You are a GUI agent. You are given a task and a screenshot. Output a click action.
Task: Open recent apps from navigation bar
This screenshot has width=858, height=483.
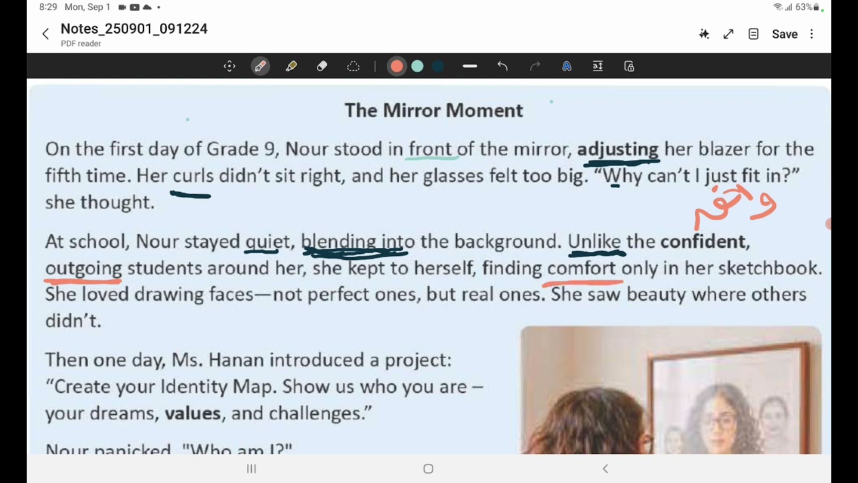[251, 469]
